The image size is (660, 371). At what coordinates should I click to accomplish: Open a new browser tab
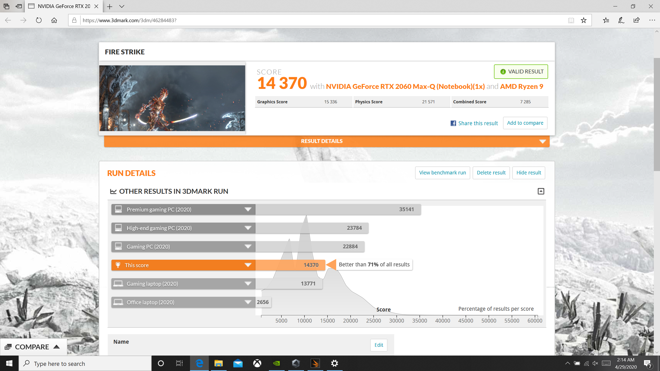[x=110, y=6]
